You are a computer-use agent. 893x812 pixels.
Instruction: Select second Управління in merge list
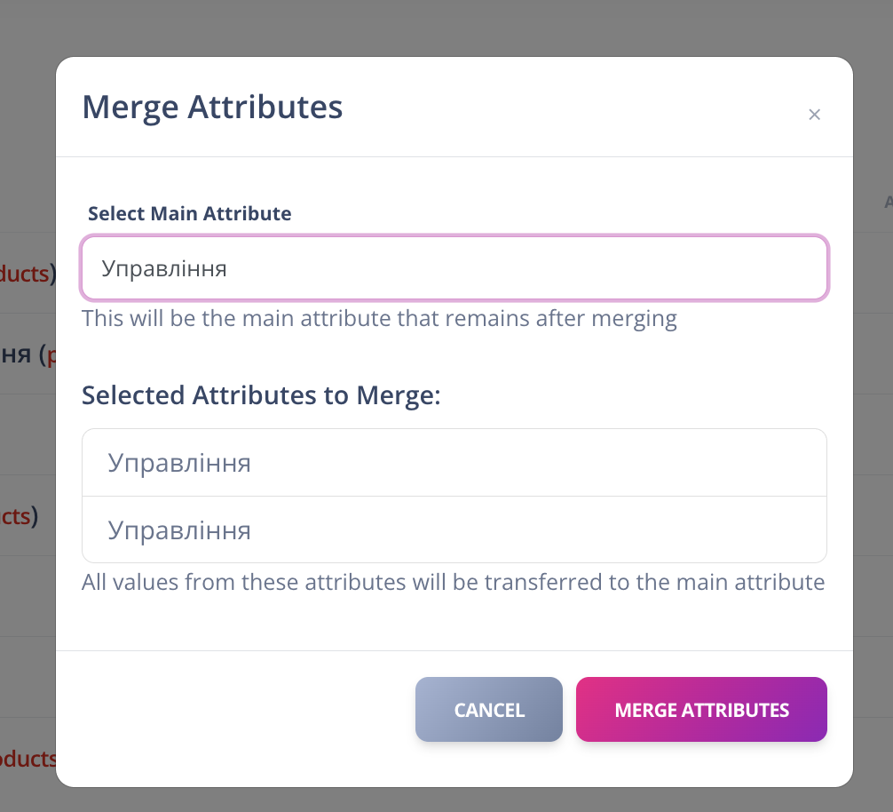pos(454,530)
